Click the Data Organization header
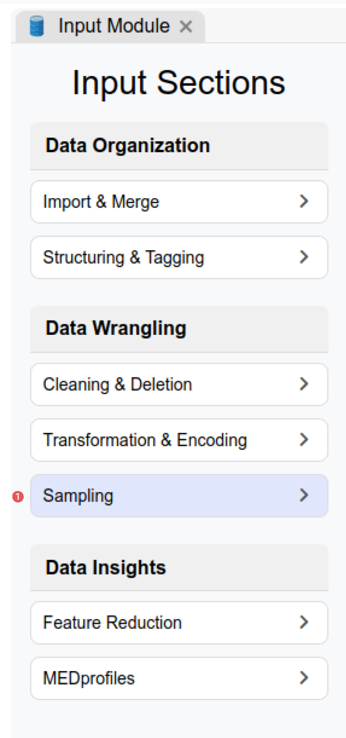This screenshot has width=346, height=738. (179, 146)
